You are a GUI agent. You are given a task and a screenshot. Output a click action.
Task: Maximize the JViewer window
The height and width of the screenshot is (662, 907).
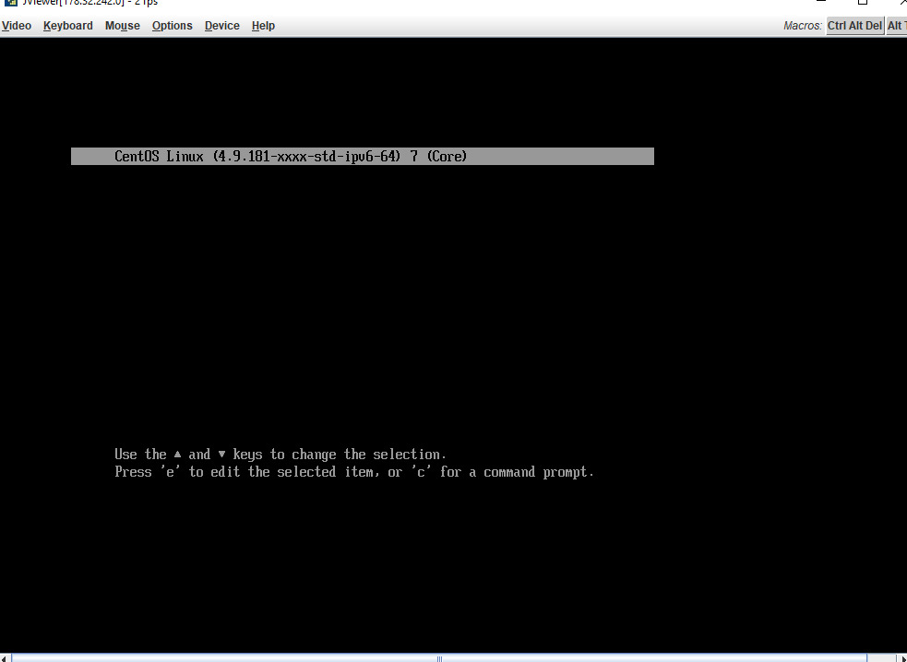tap(862, 3)
